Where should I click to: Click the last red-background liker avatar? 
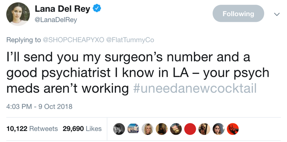[x=233, y=129]
